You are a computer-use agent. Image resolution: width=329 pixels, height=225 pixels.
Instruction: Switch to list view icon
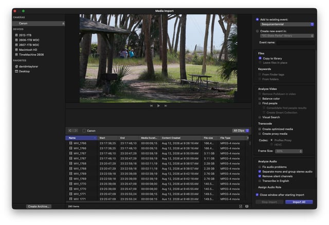[x=247, y=207]
